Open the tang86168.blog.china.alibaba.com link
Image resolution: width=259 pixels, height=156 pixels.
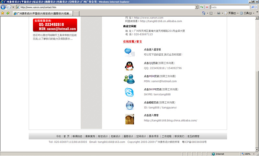tap(171, 120)
